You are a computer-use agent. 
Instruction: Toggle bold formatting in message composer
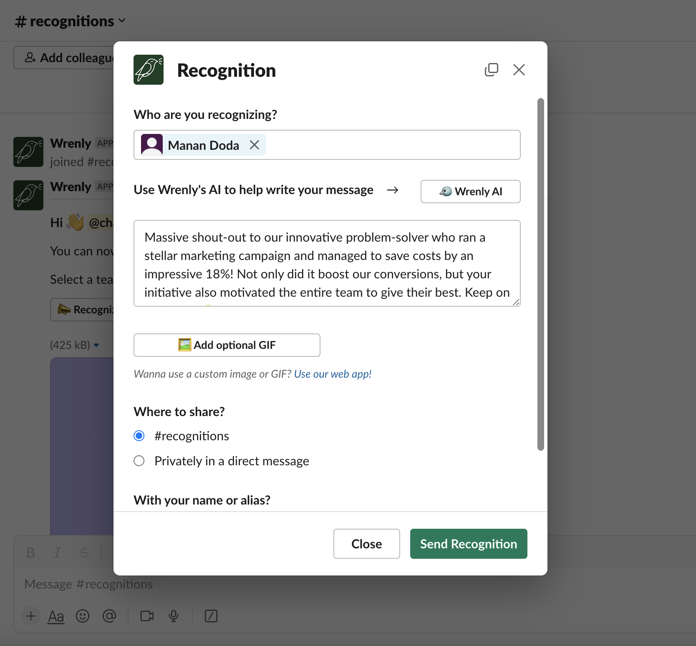tap(31, 553)
